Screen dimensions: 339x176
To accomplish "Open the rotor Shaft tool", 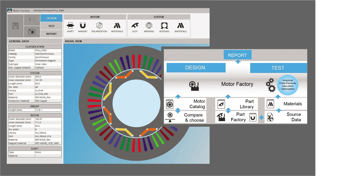I will [70, 27].
